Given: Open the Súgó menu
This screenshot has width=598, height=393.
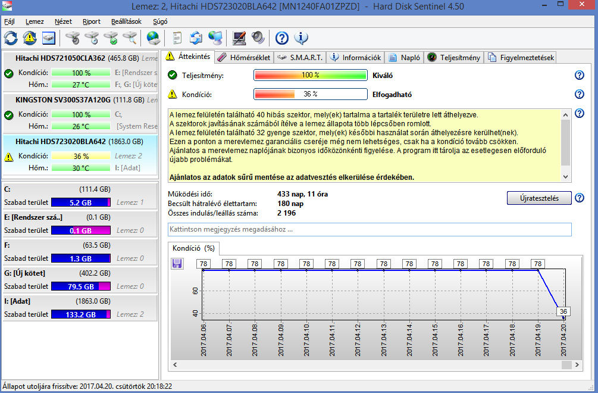Looking at the screenshot, I should click(160, 21).
